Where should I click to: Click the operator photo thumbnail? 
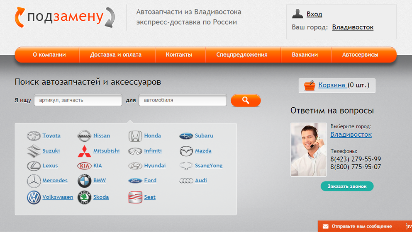click(x=308, y=150)
